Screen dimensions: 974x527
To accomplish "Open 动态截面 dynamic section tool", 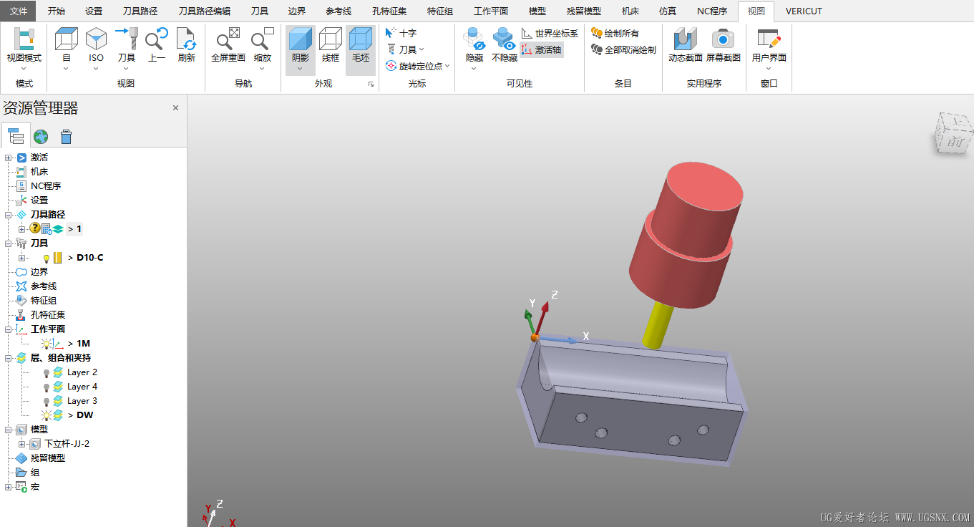I will tap(686, 46).
